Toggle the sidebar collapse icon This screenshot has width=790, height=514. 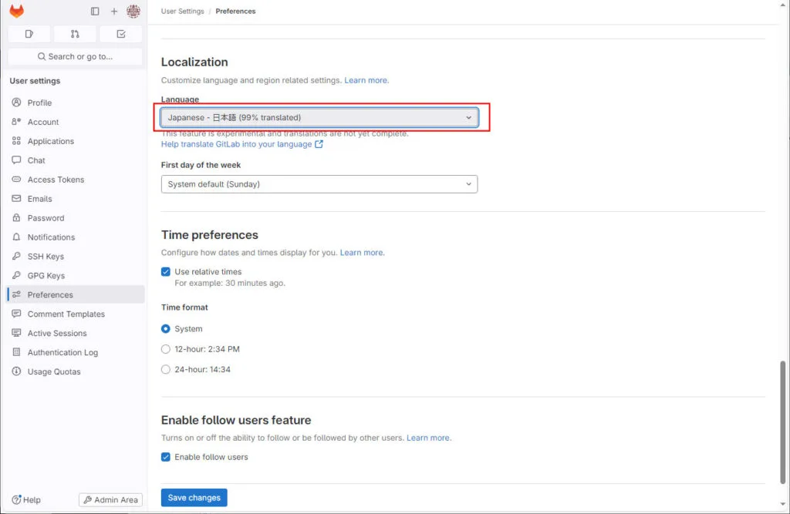[x=95, y=12]
